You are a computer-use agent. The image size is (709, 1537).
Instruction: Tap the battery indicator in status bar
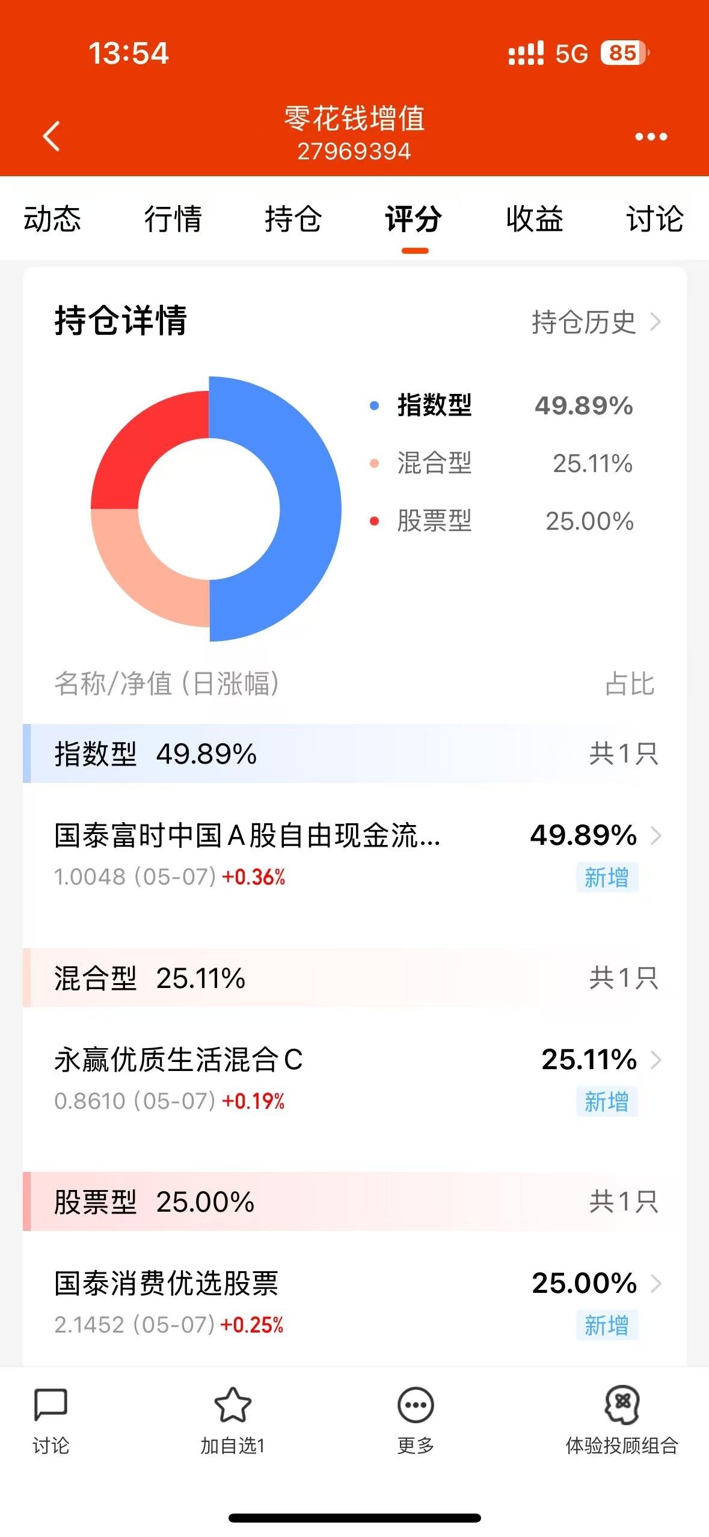(x=625, y=53)
